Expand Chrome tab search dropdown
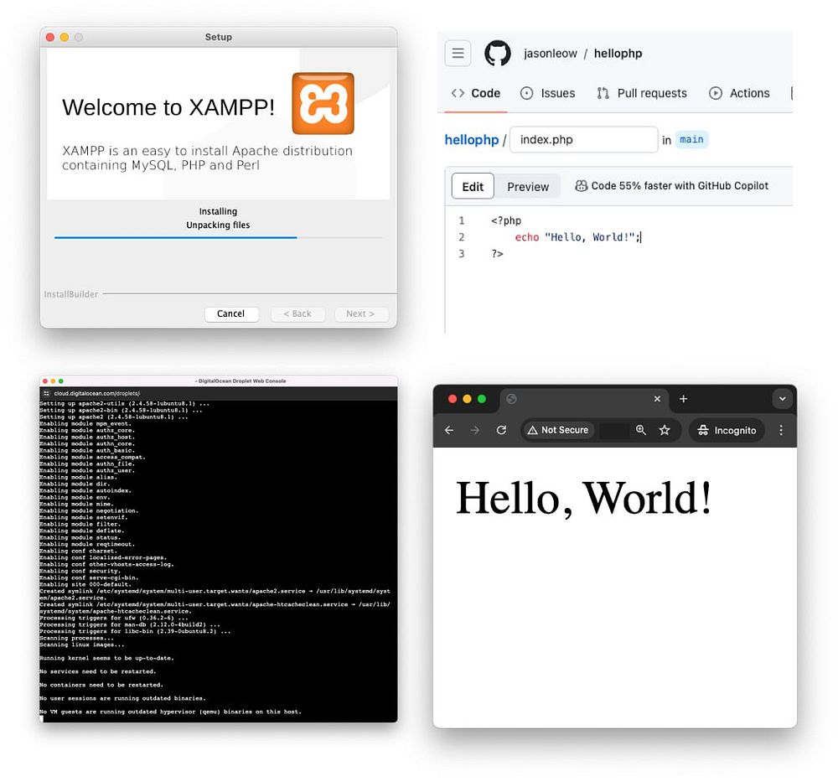Screen dimensions: 838x782 pyautogui.click(x=783, y=399)
